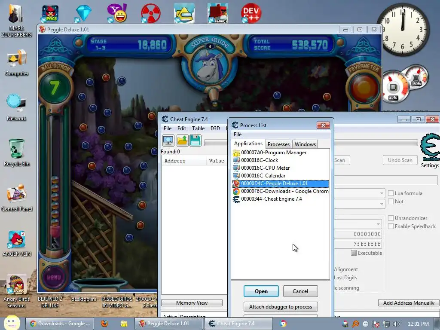Screen dimensions: 440x330
Task: Select the Yahoo Messenger smiley desktop shortcut
Action: click(x=117, y=13)
